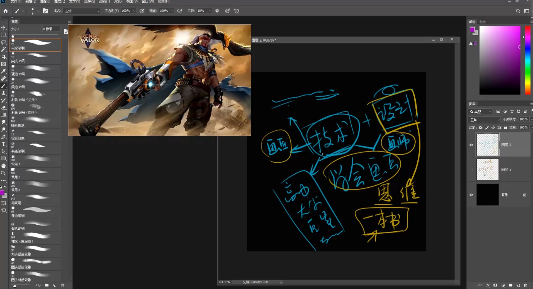Viewport: 533px width, 289px height.
Task: Choose the 喷枪画笔 brush preset
Action: point(36,122)
